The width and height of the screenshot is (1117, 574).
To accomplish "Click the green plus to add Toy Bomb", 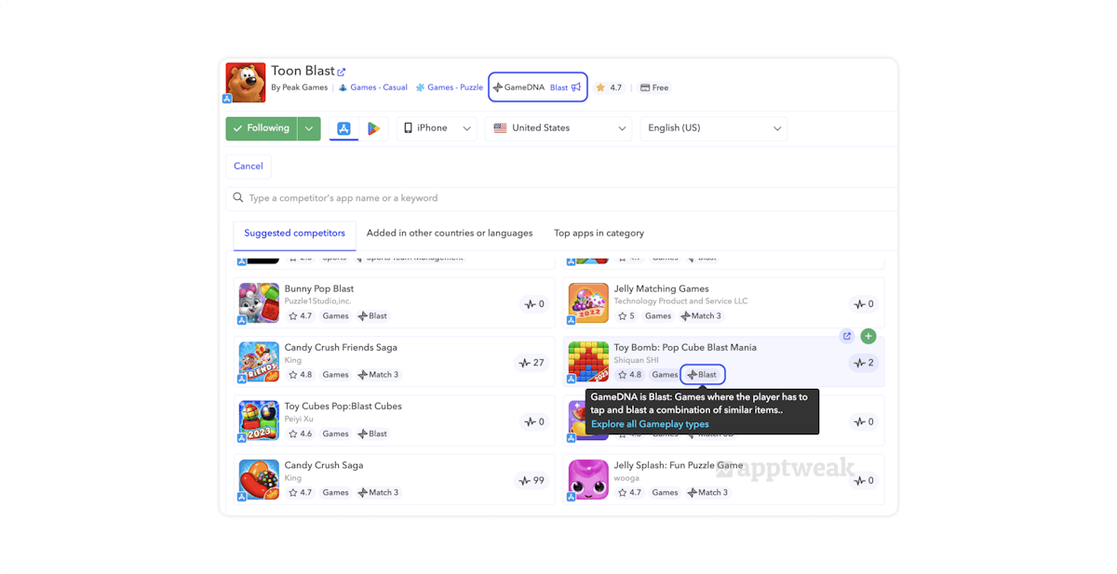I will [868, 336].
